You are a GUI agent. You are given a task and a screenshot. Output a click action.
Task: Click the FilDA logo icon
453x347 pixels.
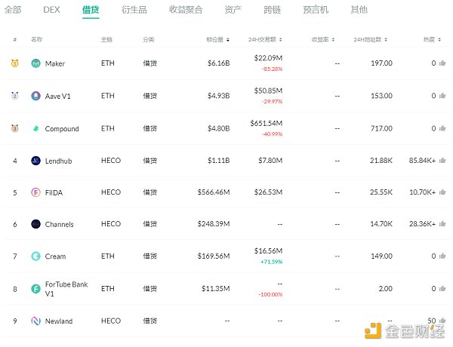click(36, 192)
